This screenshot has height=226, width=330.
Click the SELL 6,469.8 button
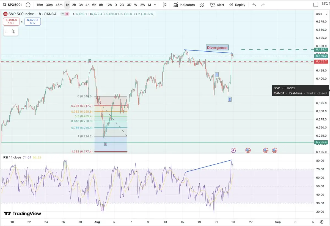coord(11,21)
